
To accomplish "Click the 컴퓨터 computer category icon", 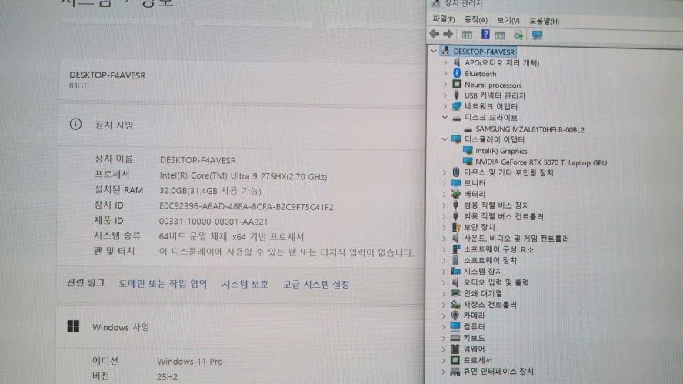I will pos(455,326).
